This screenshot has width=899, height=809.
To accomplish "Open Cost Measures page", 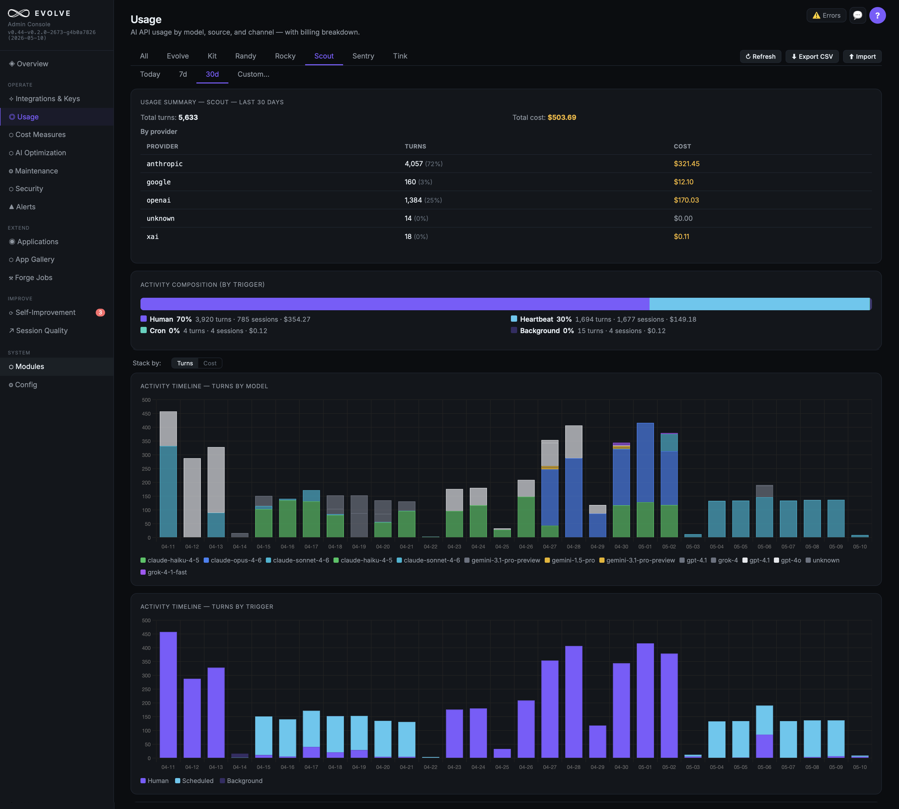I will [56, 135].
